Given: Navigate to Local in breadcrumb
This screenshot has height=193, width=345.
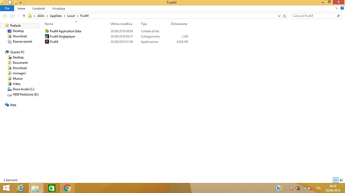Looking at the screenshot, I should (71, 16).
